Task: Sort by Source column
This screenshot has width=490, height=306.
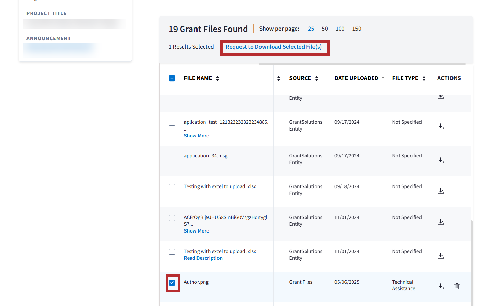Action: (x=317, y=78)
